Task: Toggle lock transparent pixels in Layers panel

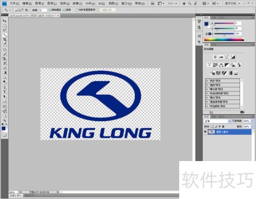Action: (212, 127)
